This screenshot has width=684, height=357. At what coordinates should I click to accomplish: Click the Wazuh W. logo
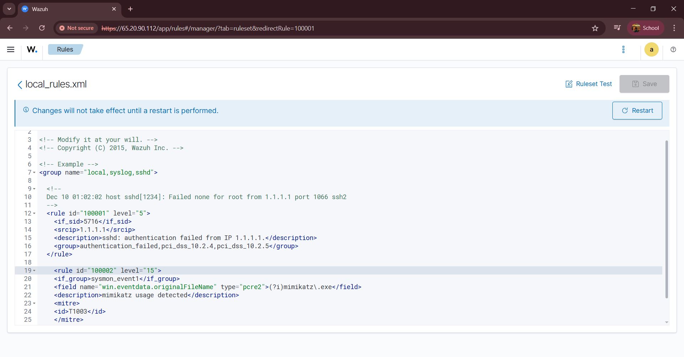[x=32, y=49]
